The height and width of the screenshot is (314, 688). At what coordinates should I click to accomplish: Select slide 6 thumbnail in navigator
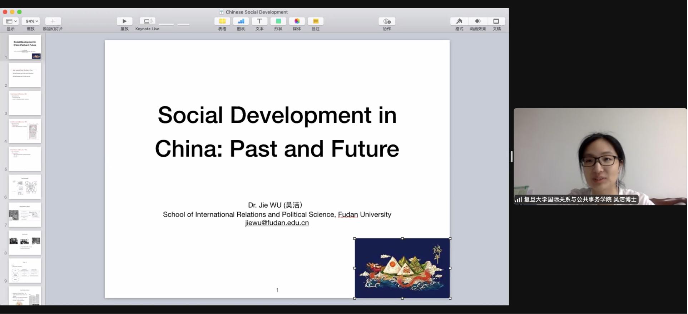(x=25, y=187)
